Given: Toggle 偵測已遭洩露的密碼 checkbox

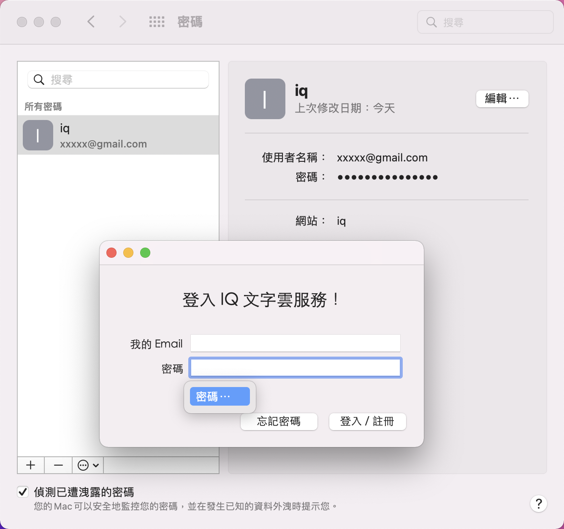Looking at the screenshot, I should (x=23, y=492).
